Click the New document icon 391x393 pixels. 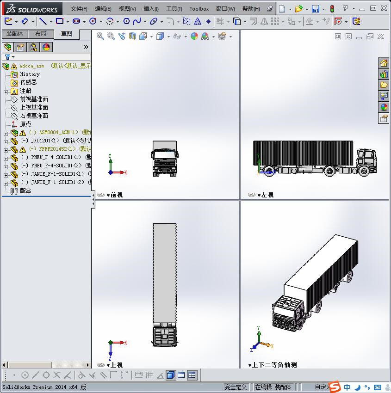pos(282,9)
